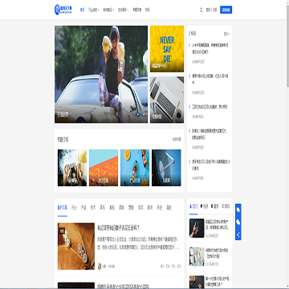Click the search magnifier icon in header
Screen dimensions: 289x289
coord(201,10)
